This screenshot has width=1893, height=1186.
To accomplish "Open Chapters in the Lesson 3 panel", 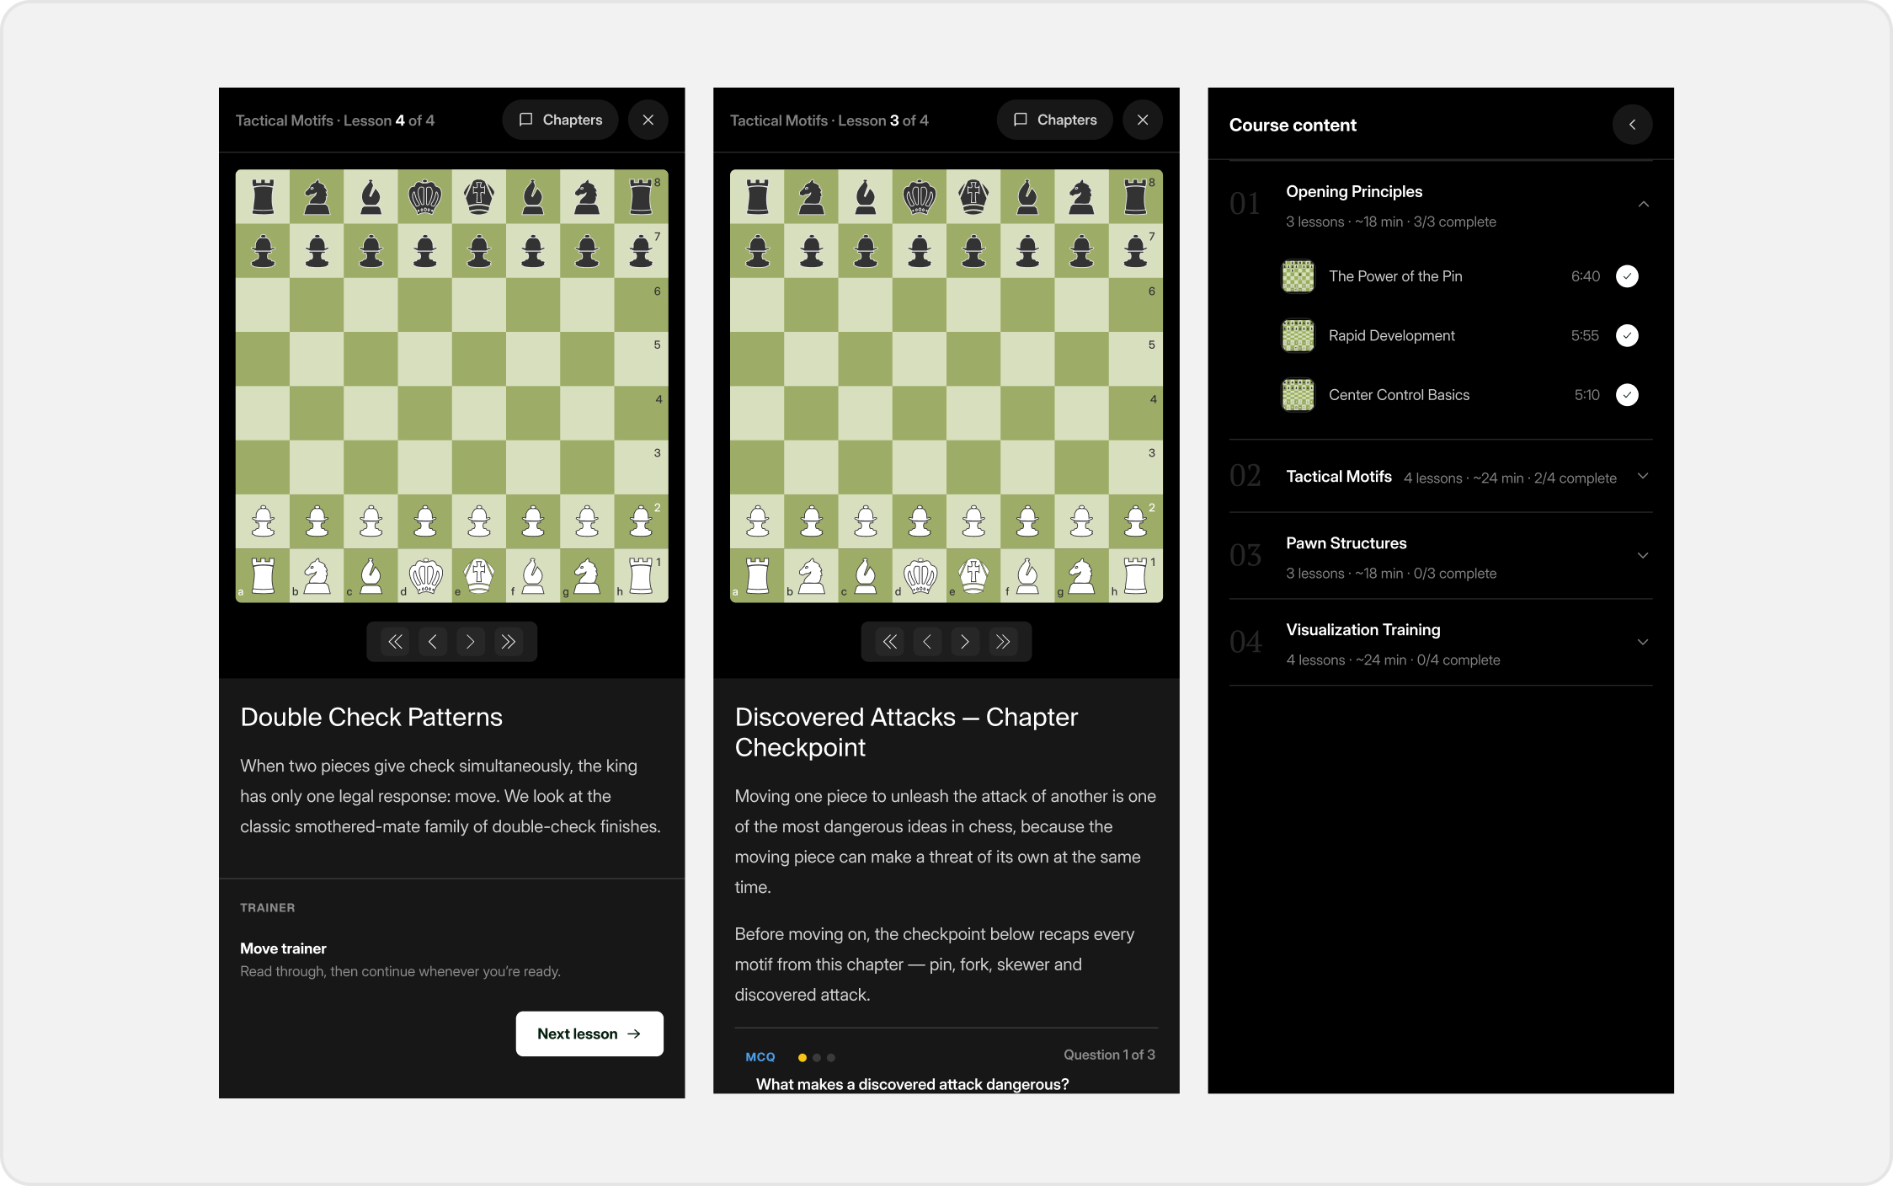I will tap(1054, 120).
